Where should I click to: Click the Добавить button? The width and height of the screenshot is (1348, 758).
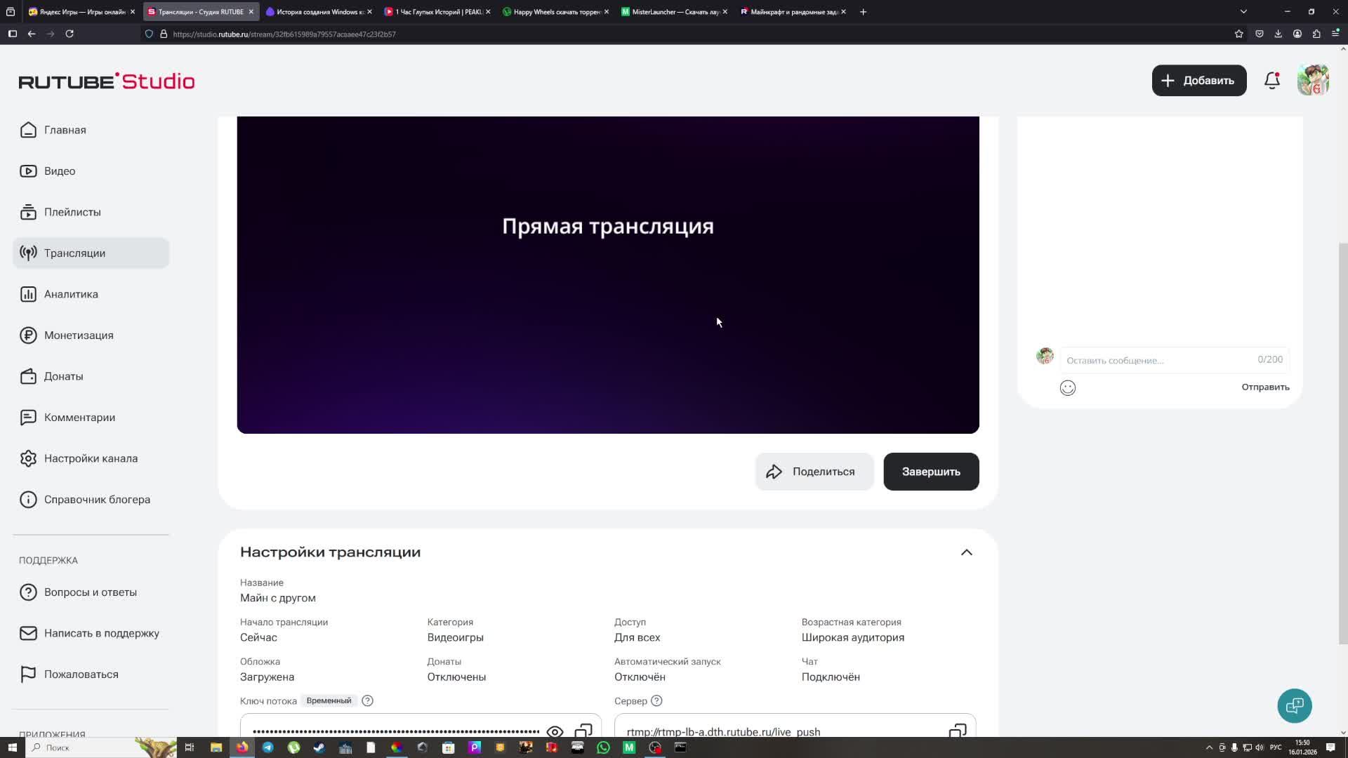point(1198,81)
